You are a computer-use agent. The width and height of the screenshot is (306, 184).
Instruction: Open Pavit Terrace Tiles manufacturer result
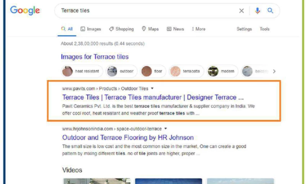coord(153,97)
